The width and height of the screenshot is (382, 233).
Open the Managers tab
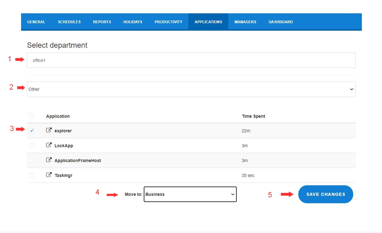coord(245,22)
